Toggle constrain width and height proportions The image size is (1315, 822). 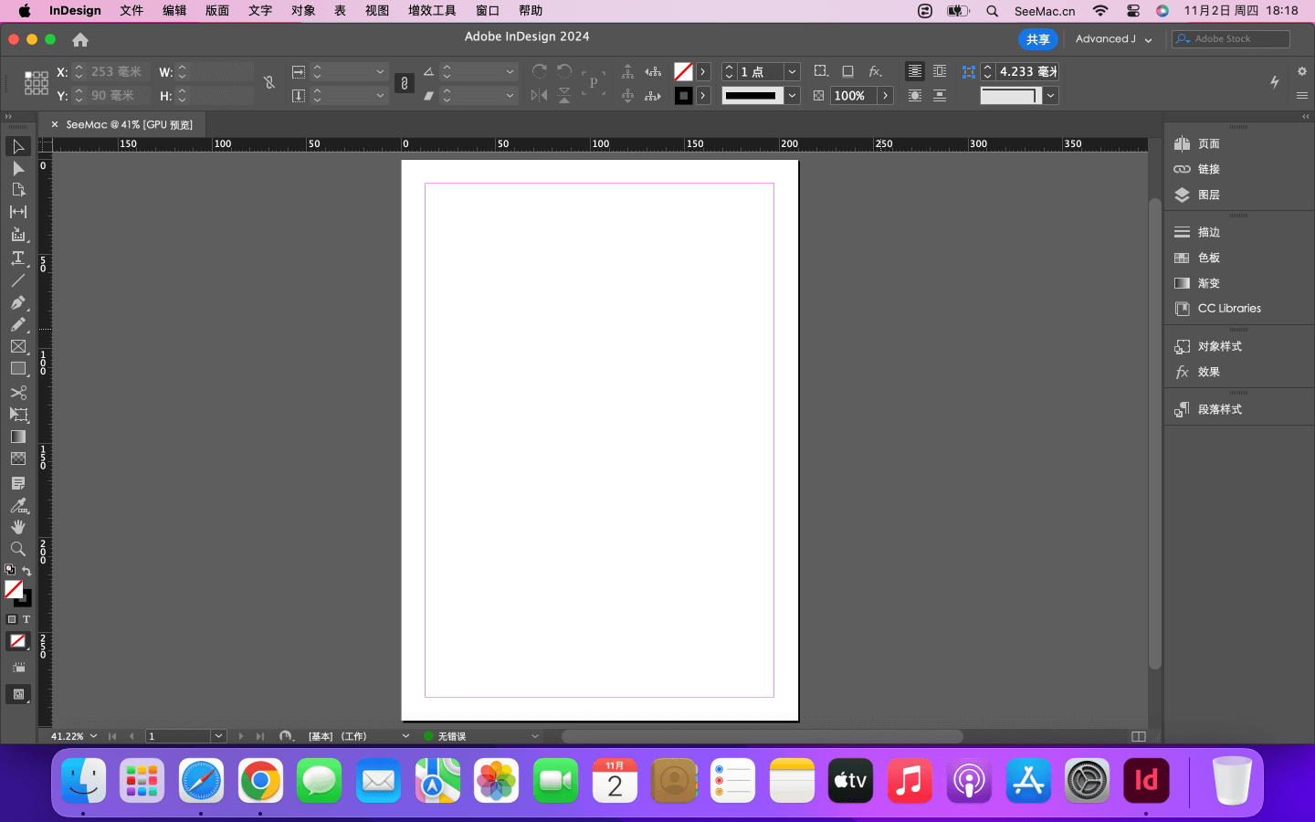click(x=269, y=83)
